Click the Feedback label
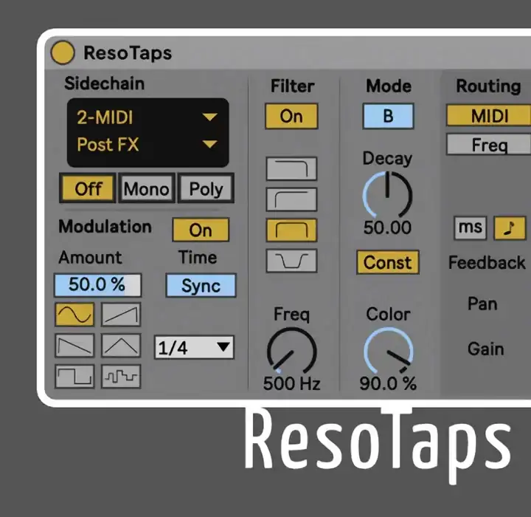The height and width of the screenshot is (517, 531). coord(487,263)
